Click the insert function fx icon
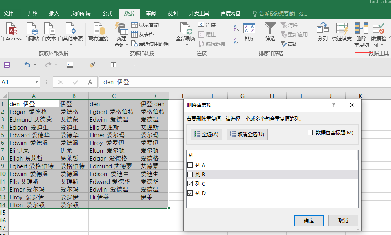 90,82
